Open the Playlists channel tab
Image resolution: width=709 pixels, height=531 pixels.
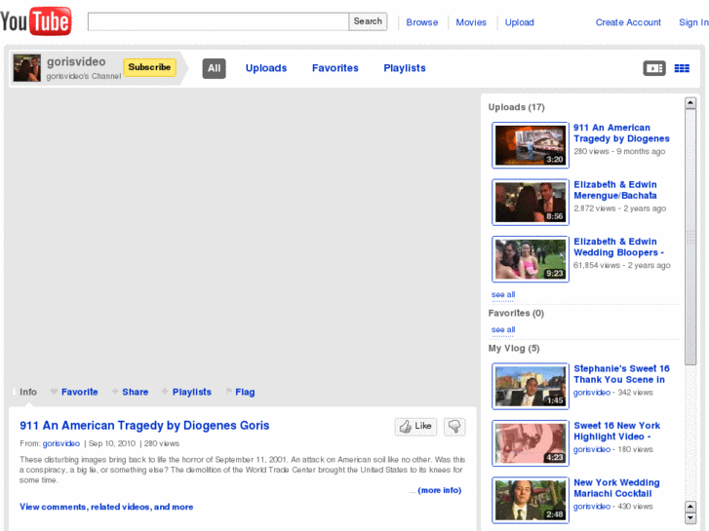click(405, 68)
